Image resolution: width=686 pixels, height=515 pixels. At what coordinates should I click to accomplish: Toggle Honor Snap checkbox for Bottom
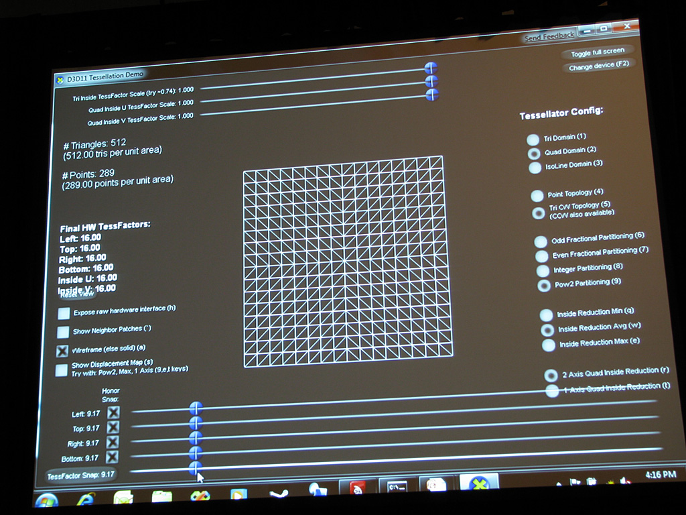[112, 457]
